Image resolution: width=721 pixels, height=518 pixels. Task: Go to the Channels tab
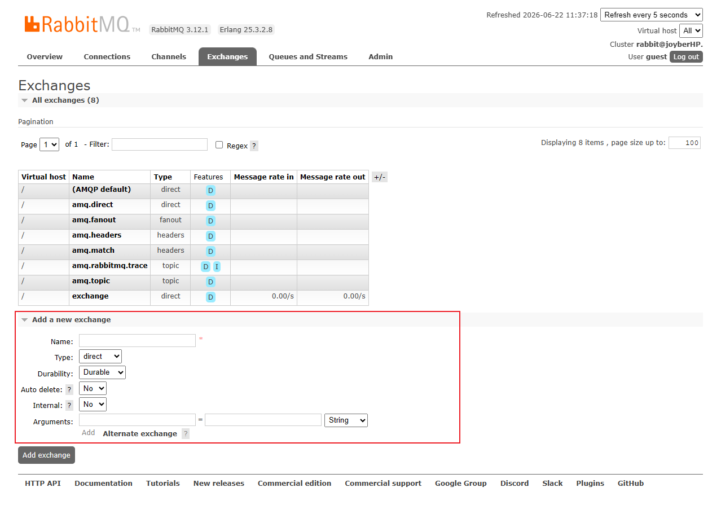click(169, 56)
